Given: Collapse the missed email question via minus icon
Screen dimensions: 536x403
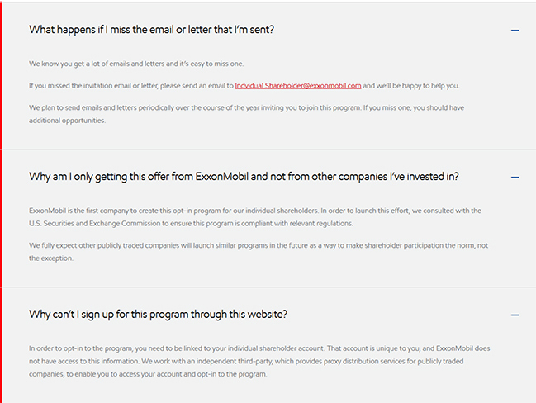Looking at the screenshot, I should [515, 31].
